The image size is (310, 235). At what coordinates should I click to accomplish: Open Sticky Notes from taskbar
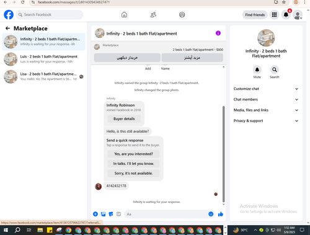click(50, 230)
